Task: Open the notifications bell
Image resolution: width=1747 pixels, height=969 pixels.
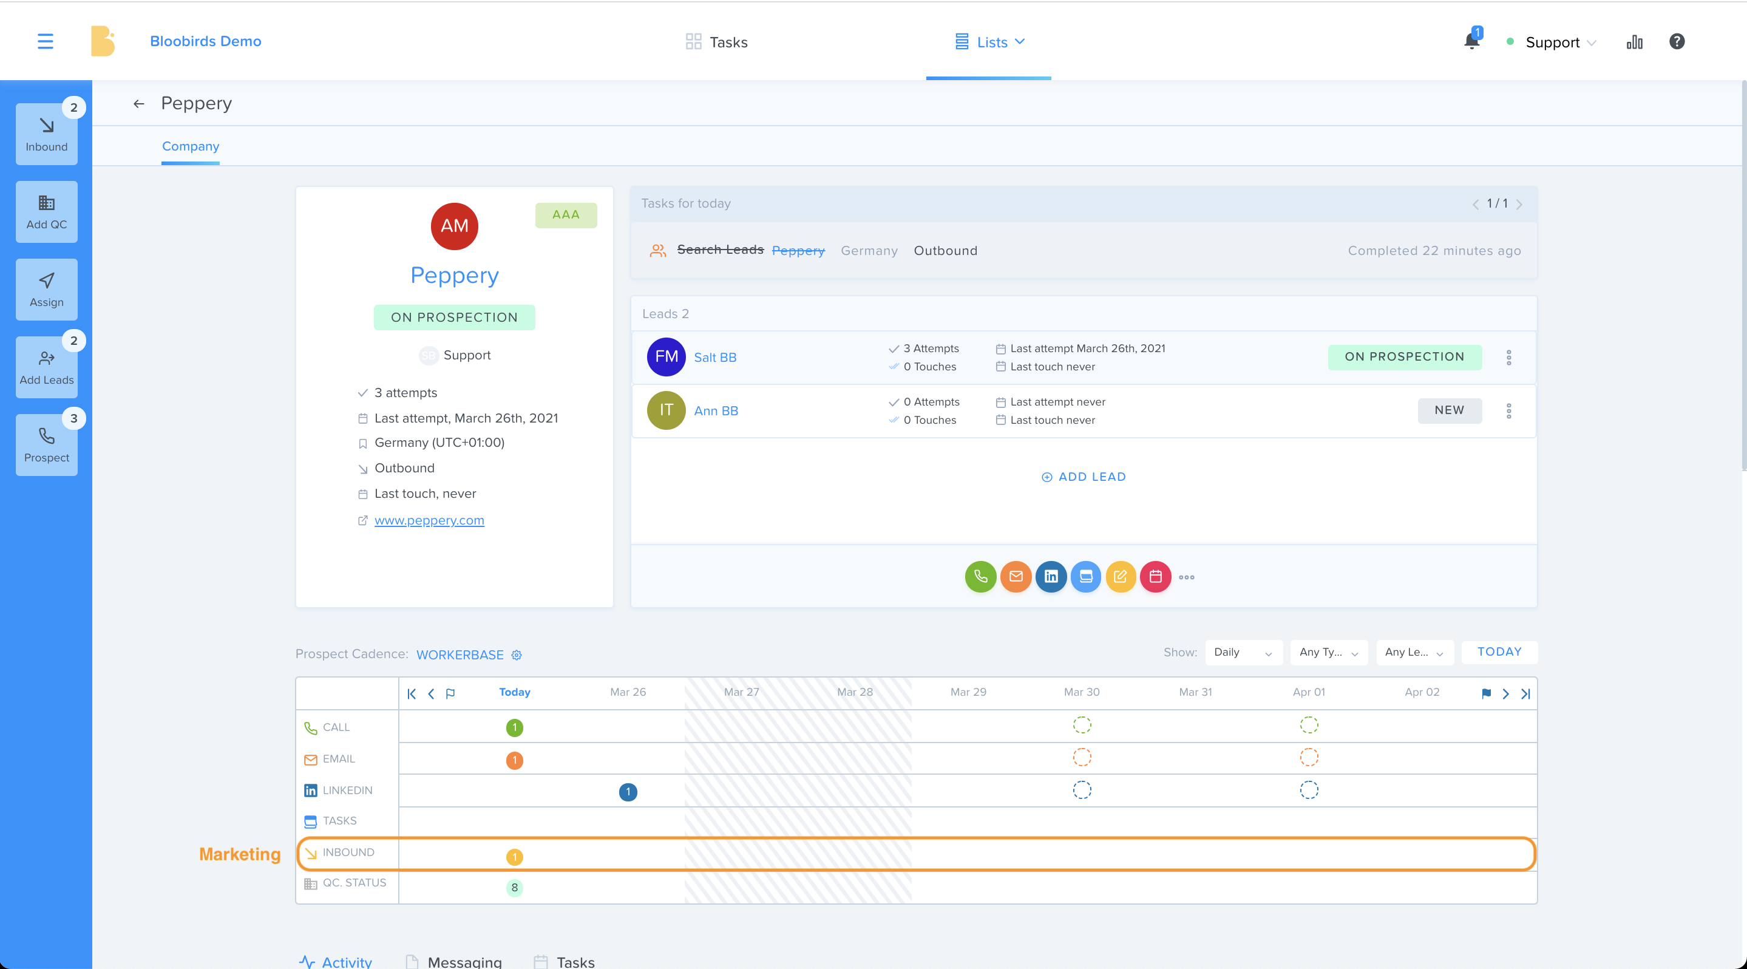Action: (1471, 41)
